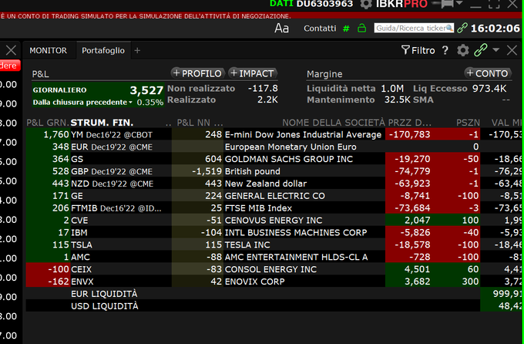524x344 pixels.
Task: Select the CEIX instrument row
Action: (274, 269)
